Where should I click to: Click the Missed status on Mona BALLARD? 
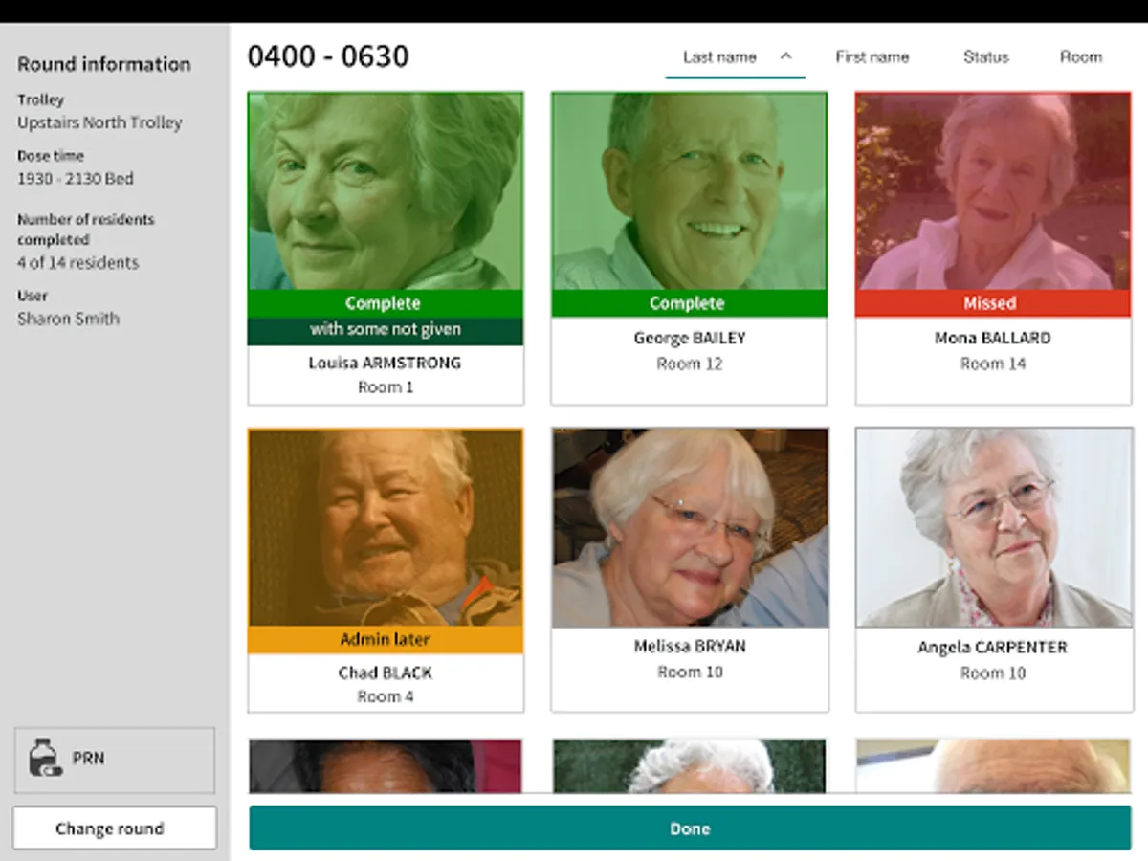point(993,303)
